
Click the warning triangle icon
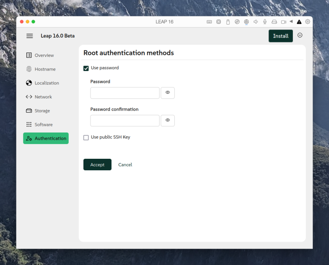click(x=299, y=22)
